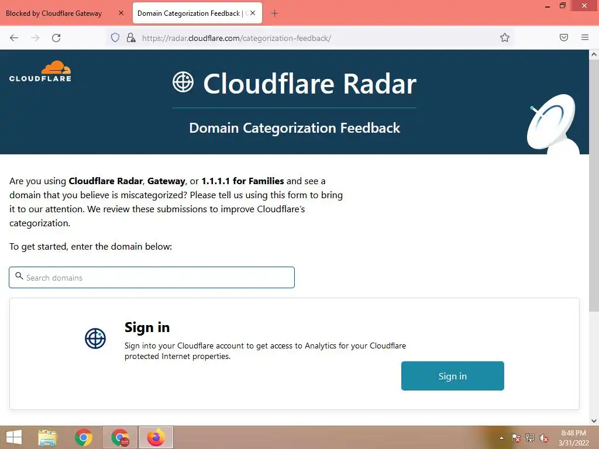
Task: Close the Domain Categorization Feedback tab
Action: [253, 13]
